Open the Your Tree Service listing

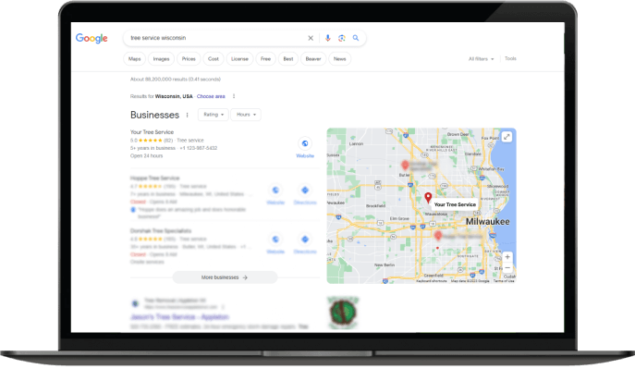(152, 132)
